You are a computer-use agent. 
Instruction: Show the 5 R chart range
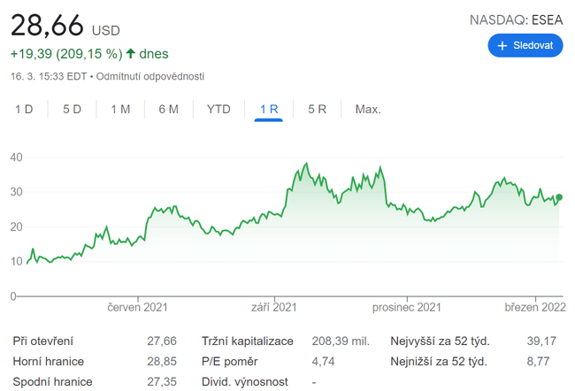point(317,110)
